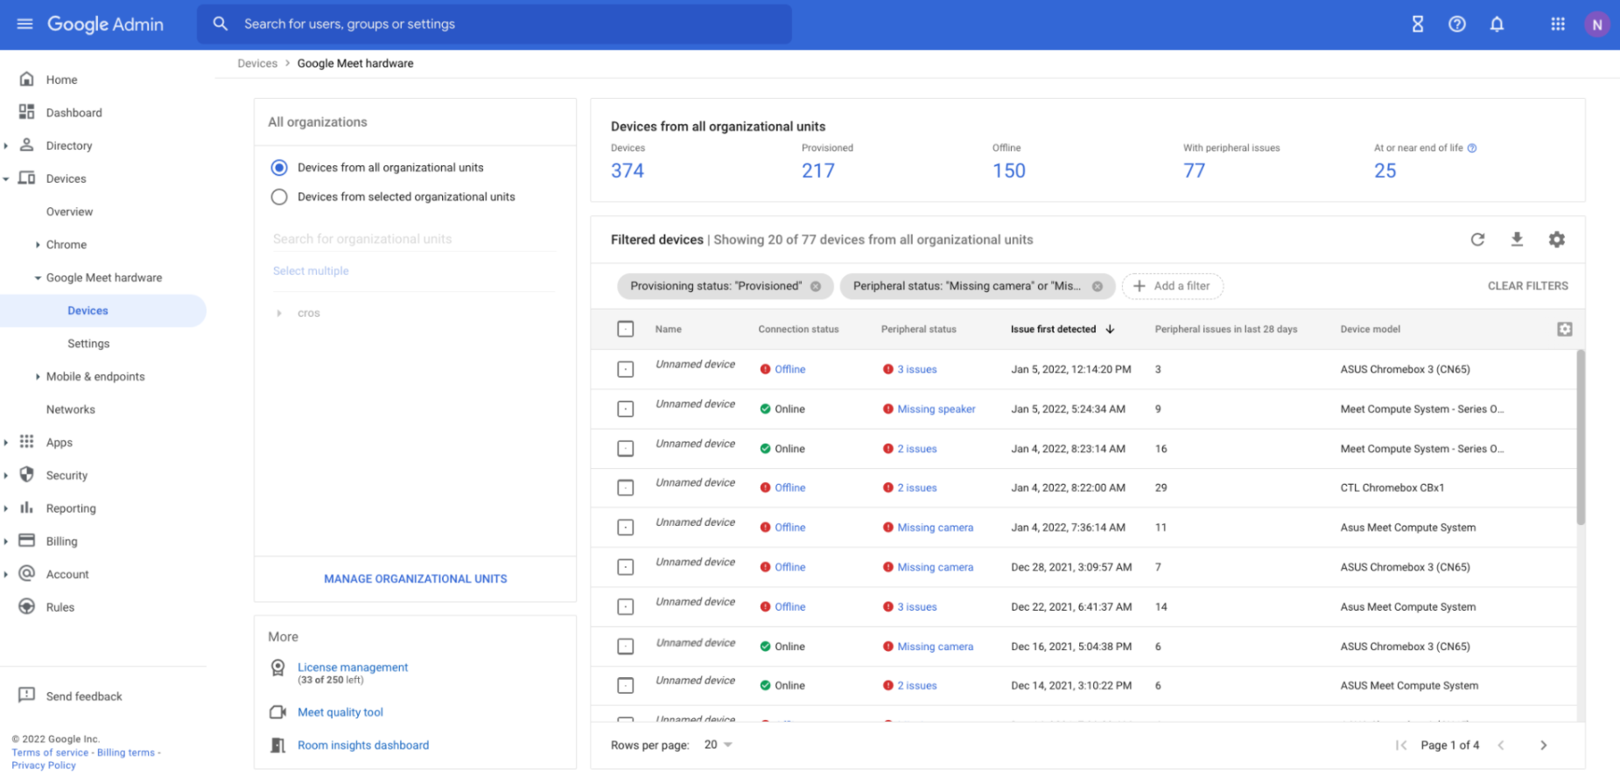Click the Apps grid icon in sidebar
This screenshot has height=776, width=1620.
(27, 442)
